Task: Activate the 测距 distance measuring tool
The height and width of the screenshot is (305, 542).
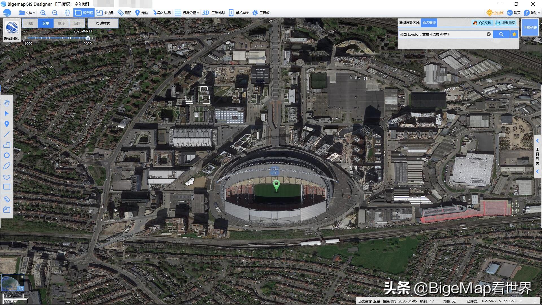Action: 124,13
